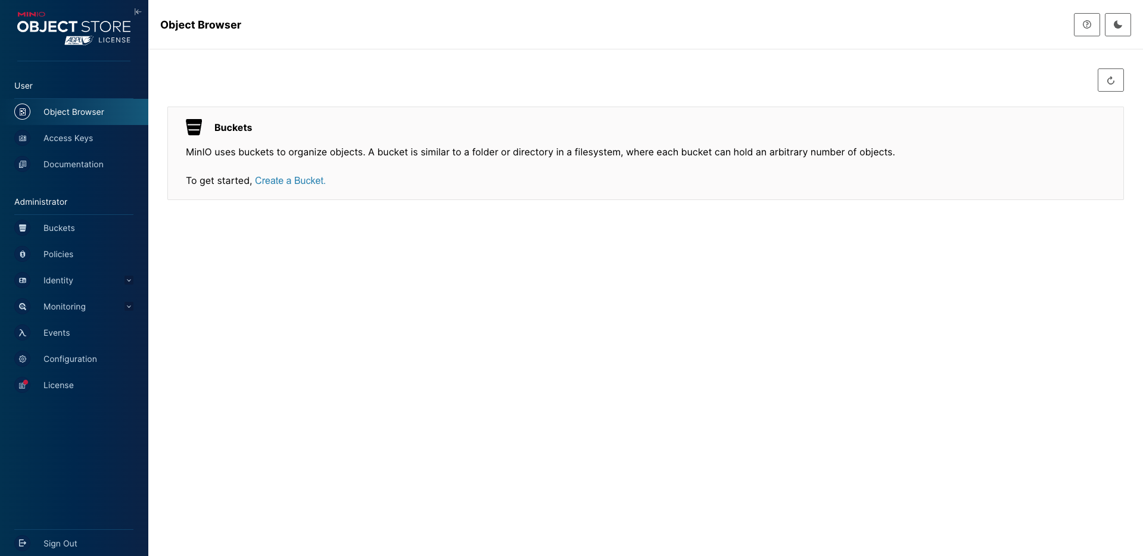Screen dimensions: 1143x556
Task: Collapse the sidebar using the arrow icon
Action: pyautogui.click(x=138, y=12)
